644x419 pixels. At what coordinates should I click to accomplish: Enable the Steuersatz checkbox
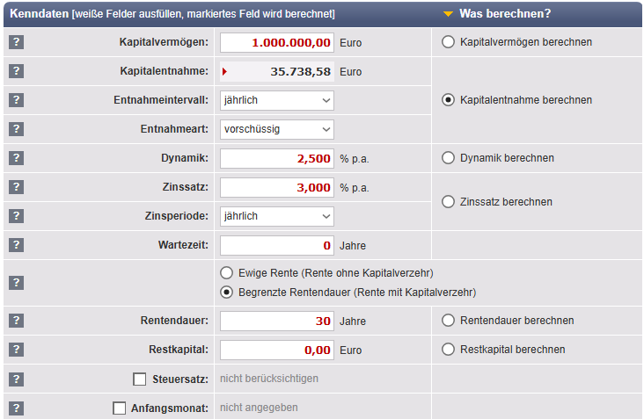[139, 379]
